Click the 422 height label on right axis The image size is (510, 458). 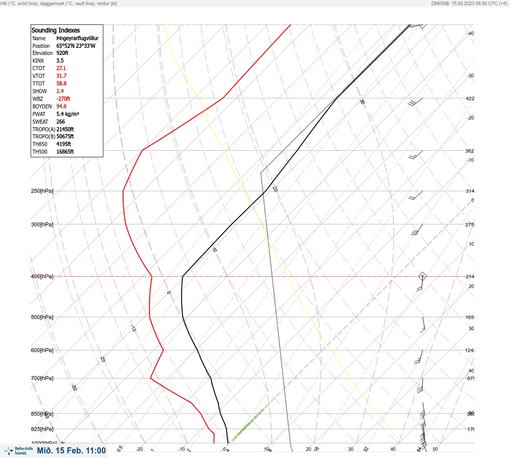pos(470,98)
